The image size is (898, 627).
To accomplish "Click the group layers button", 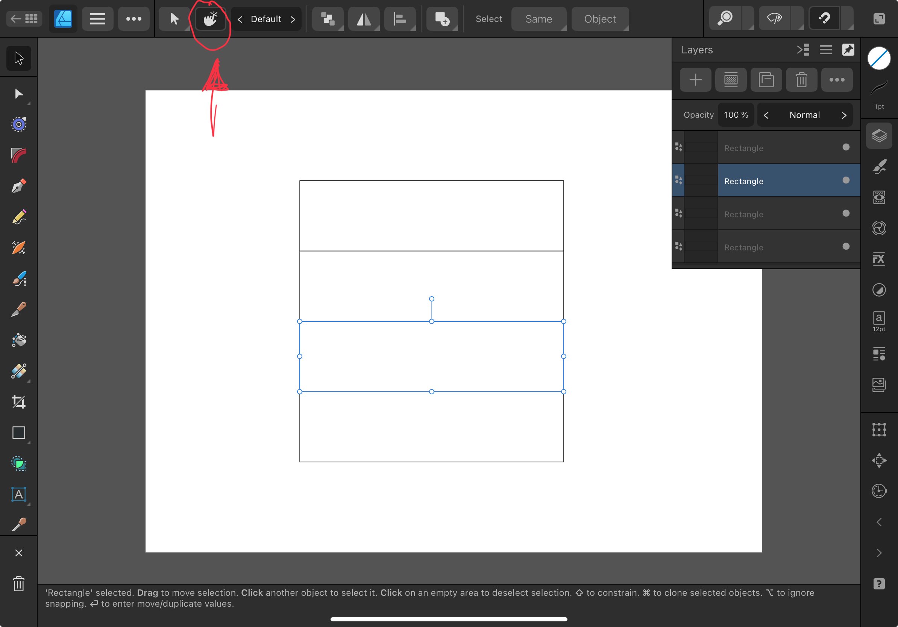I will [766, 80].
